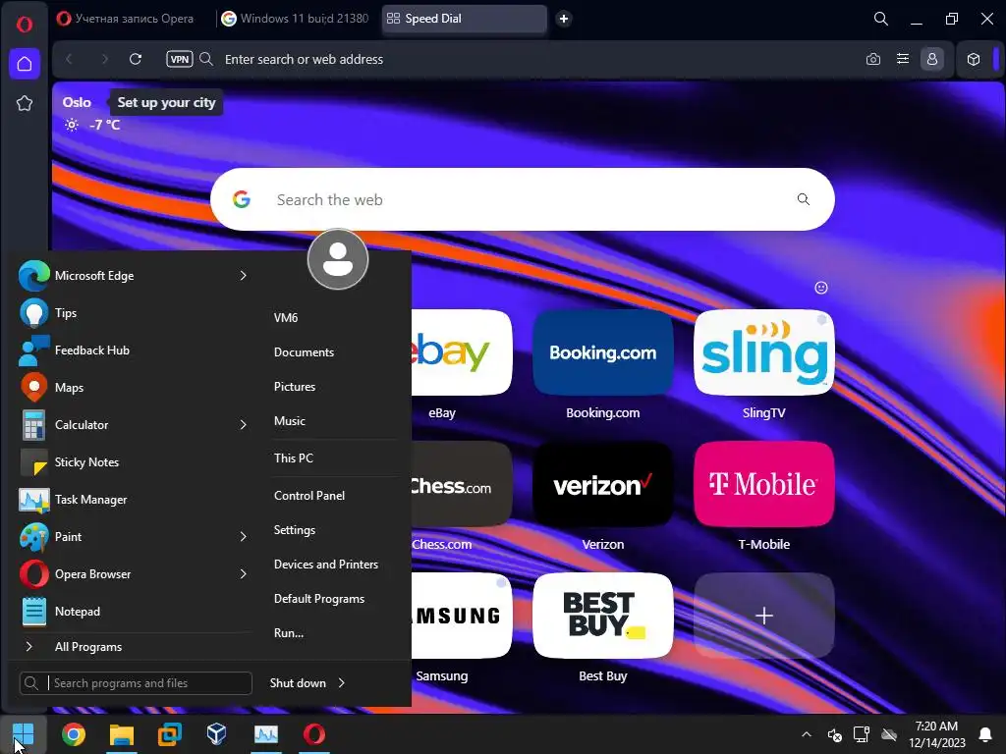Expand All Programs list

click(x=134, y=646)
